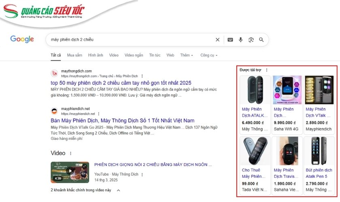
Task: Open the on-screen keyboard icon
Action: [230, 40]
